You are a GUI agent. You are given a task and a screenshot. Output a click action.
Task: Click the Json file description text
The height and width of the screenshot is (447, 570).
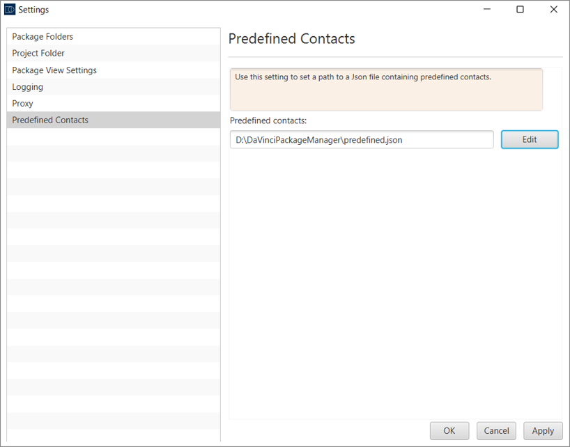coord(363,77)
